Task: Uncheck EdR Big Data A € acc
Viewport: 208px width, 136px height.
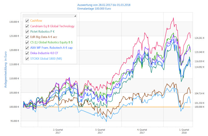Action: tap(27, 37)
